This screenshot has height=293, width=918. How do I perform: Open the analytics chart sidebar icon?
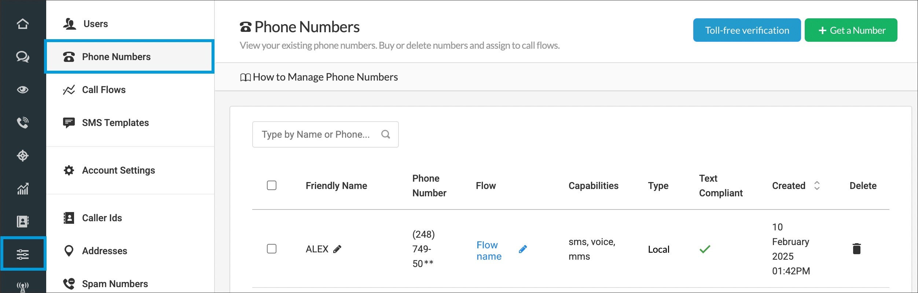pyautogui.click(x=23, y=189)
